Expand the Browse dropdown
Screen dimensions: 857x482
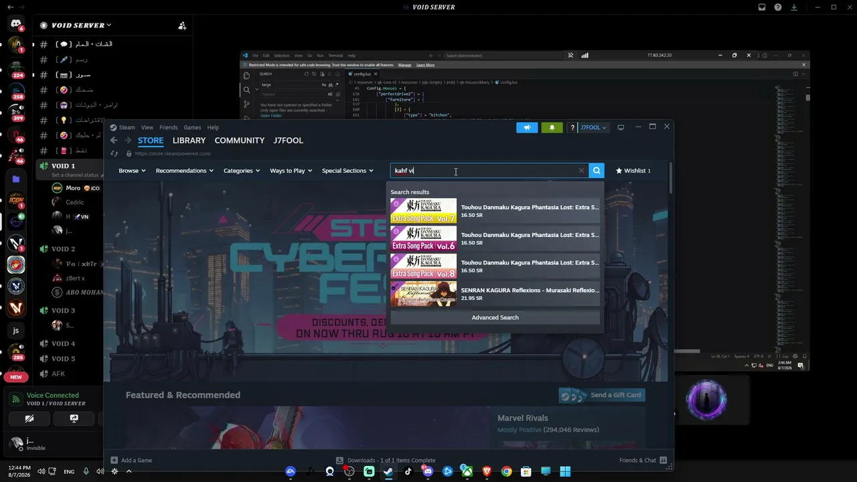(132, 171)
